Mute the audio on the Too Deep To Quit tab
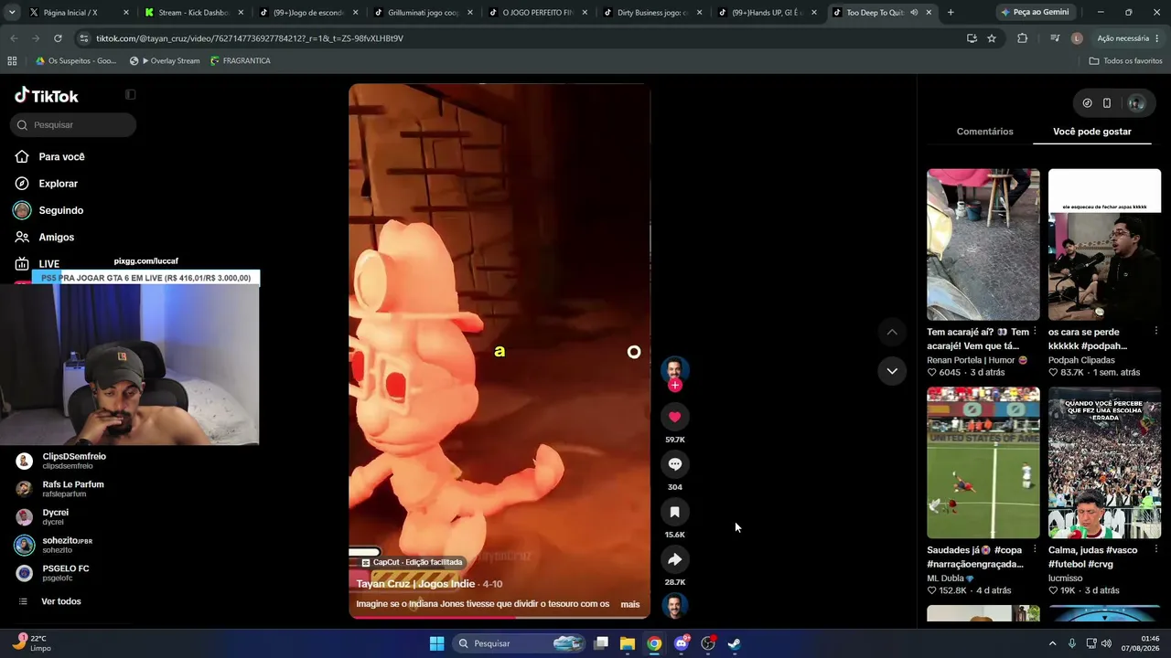 (x=914, y=13)
